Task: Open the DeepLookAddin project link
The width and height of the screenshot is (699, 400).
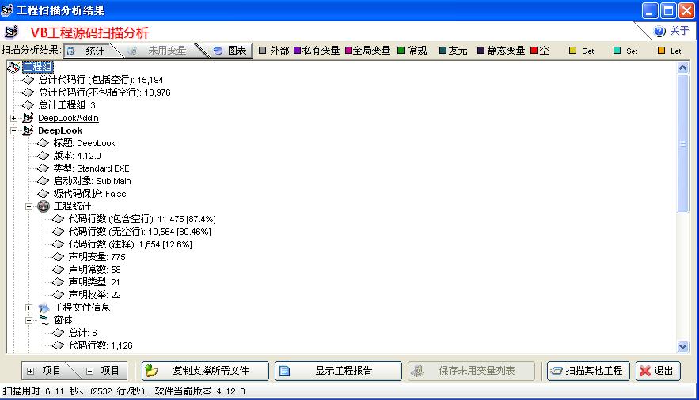Action: (68, 118)
